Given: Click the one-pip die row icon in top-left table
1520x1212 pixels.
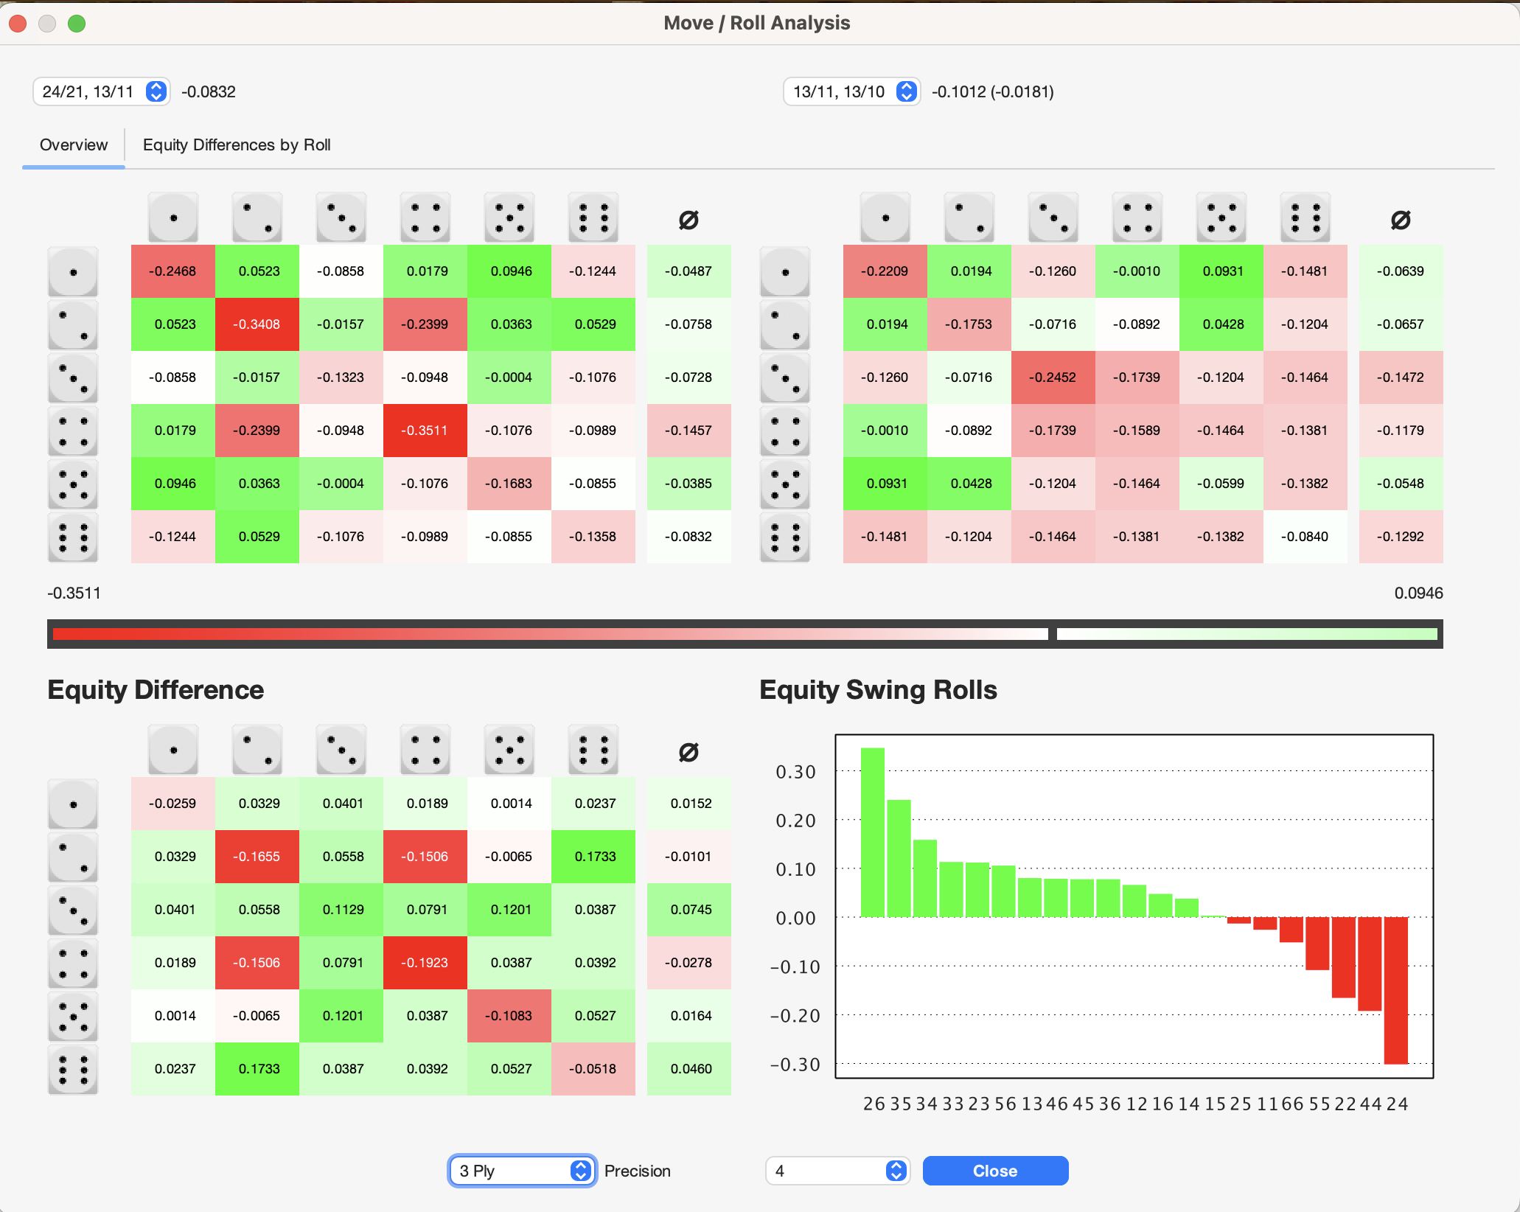Looking at the screenshot, I should tap(73, 271).
